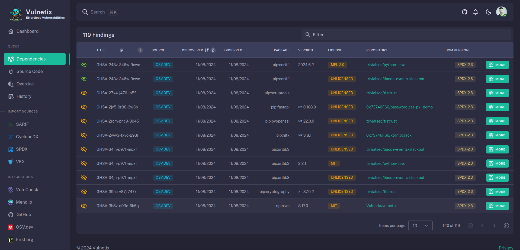Click the Mend.io icon

(x=11, y=202)
